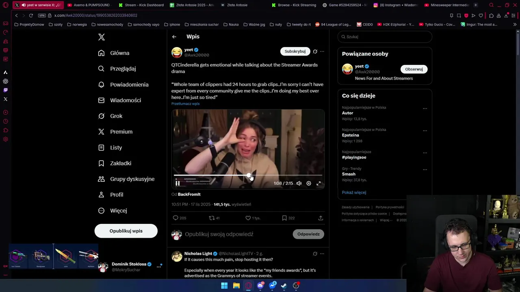520x292 pixels.
Task: Open the X logo home link
Action: click(102, 37)
